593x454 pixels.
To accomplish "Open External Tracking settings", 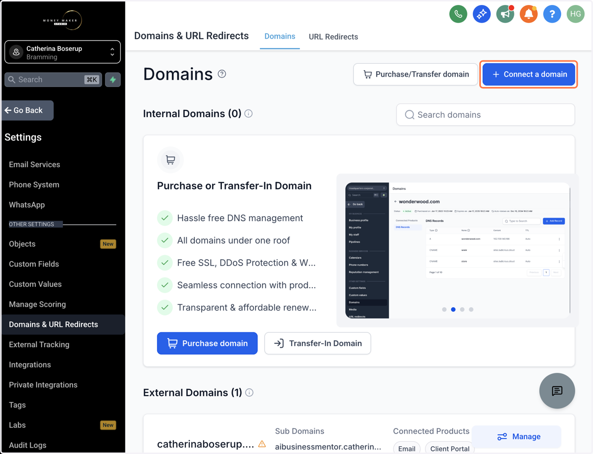I will click(x=39, y=345).
